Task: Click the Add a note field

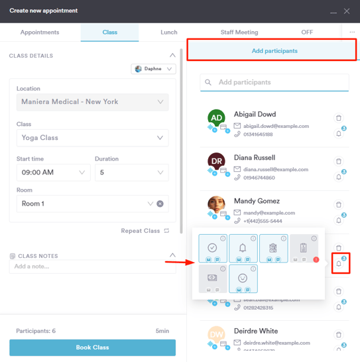Action: pyautogui.click(x=93, y=267)
